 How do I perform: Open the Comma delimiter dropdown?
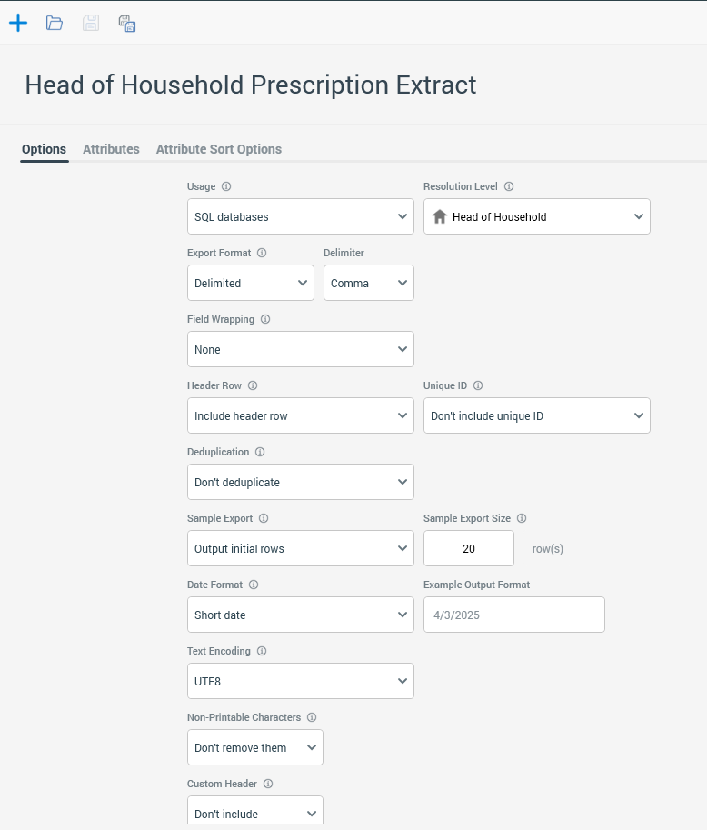tap(368, 283)
